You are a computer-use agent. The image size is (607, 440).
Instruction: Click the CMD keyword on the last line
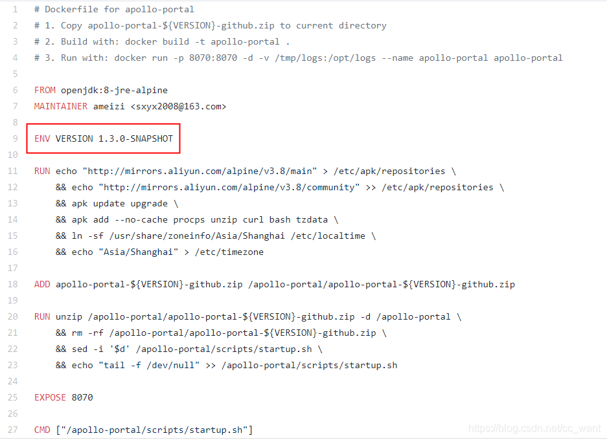[x=42, y=430]
